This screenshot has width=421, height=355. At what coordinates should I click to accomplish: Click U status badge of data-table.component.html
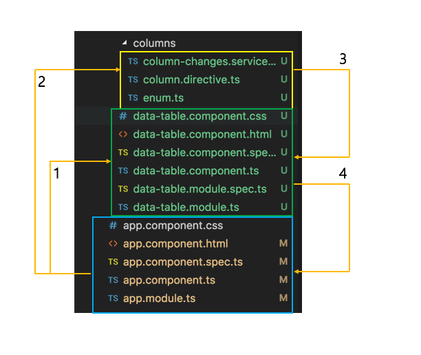click(x=284, y=134)
